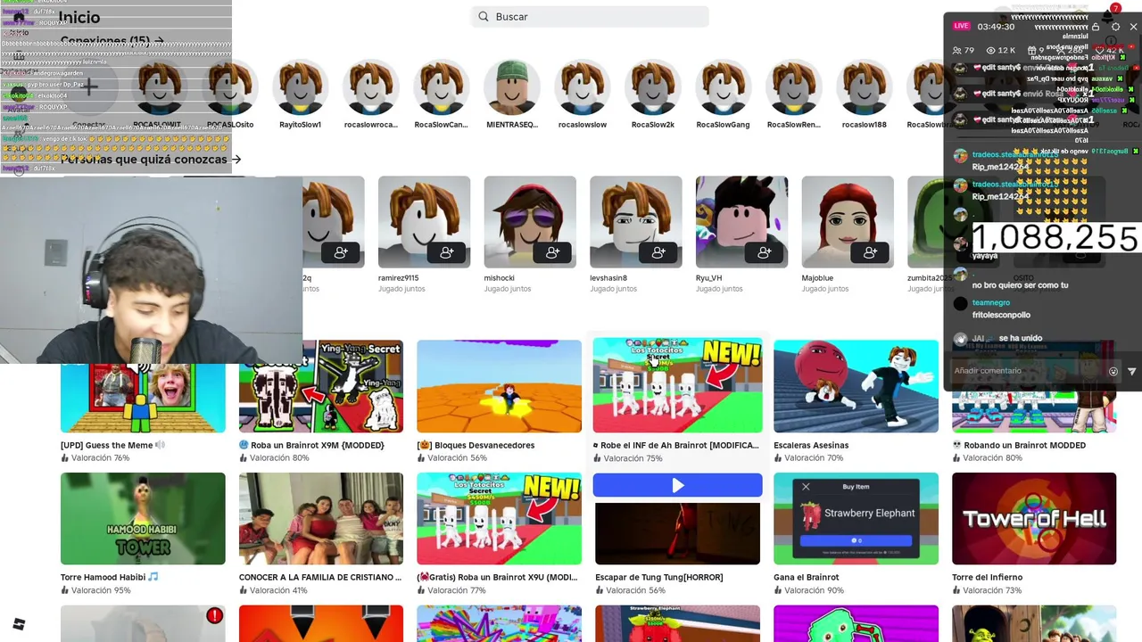Open Roba un Brainrot X9M {MODDED} thumbnail
1142x642 pixels.
(x=321, y=386)
